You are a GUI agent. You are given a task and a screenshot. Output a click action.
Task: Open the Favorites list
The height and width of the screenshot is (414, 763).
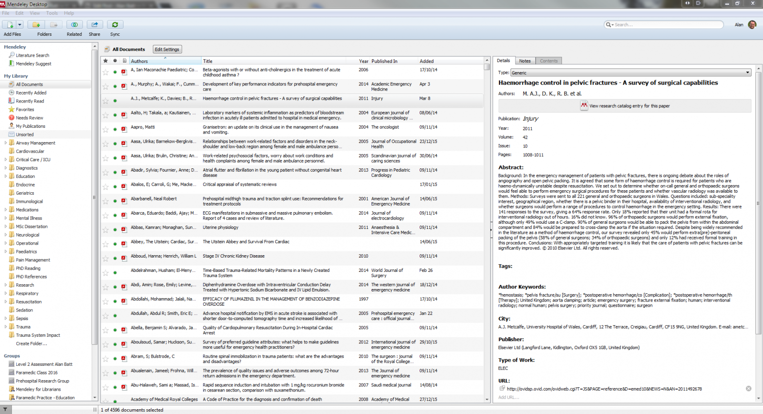tap(25, 109)
